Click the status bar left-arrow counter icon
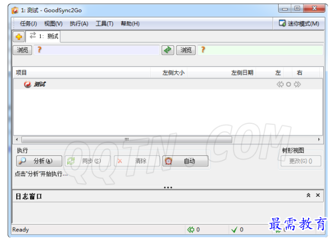331x240 pixels. 190,229
